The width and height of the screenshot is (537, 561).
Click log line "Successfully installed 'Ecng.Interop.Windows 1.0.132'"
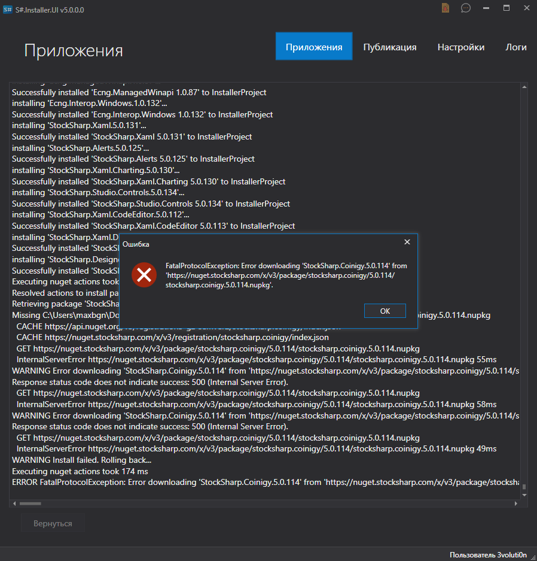[x=142, y=114]
